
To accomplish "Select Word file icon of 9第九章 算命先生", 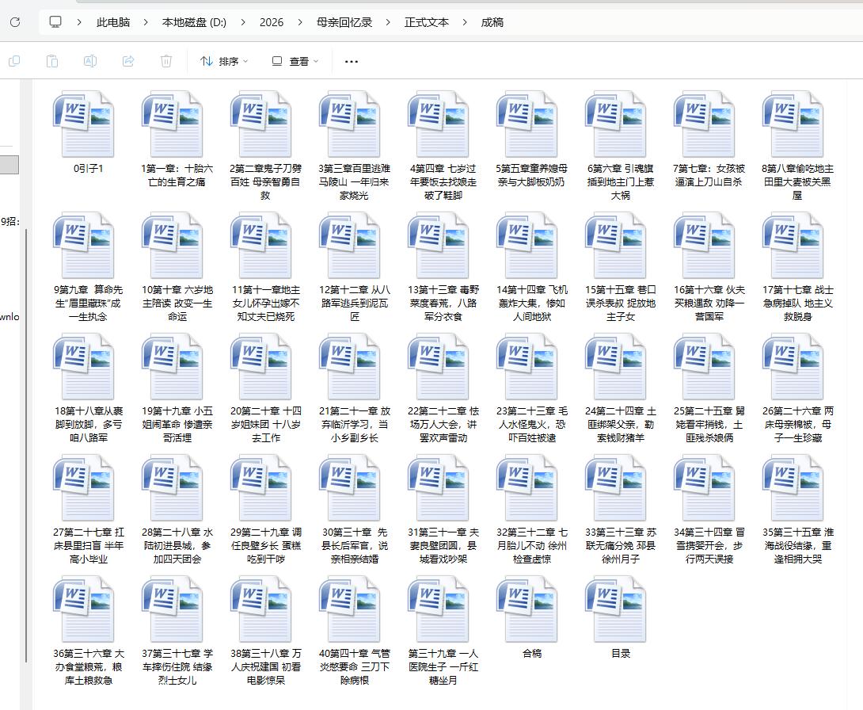I will (x=83, y=246).
